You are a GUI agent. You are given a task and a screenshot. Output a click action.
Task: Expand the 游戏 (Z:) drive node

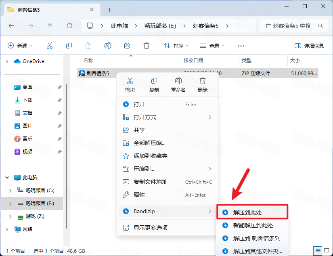(10, 216)
